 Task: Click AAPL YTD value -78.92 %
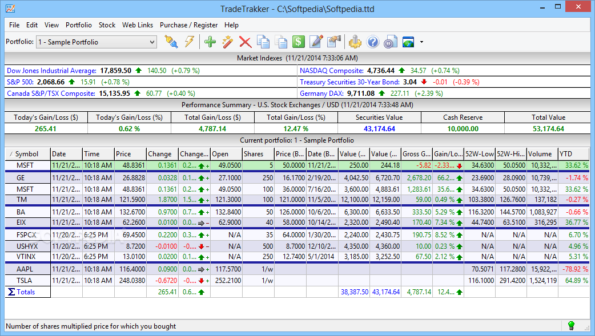pos(574,269)
